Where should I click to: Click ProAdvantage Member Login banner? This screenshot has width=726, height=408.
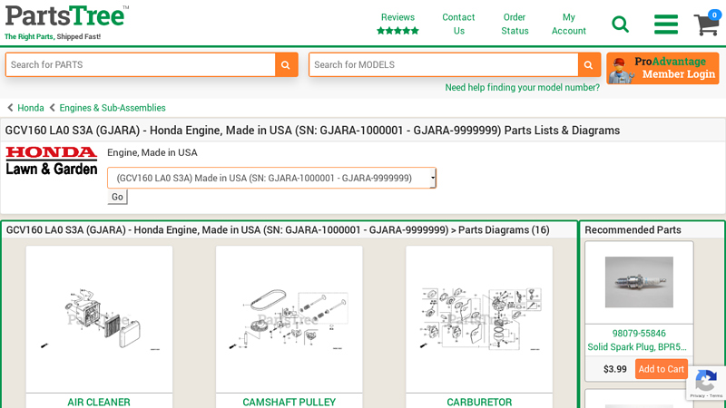(x=662, y=68)
